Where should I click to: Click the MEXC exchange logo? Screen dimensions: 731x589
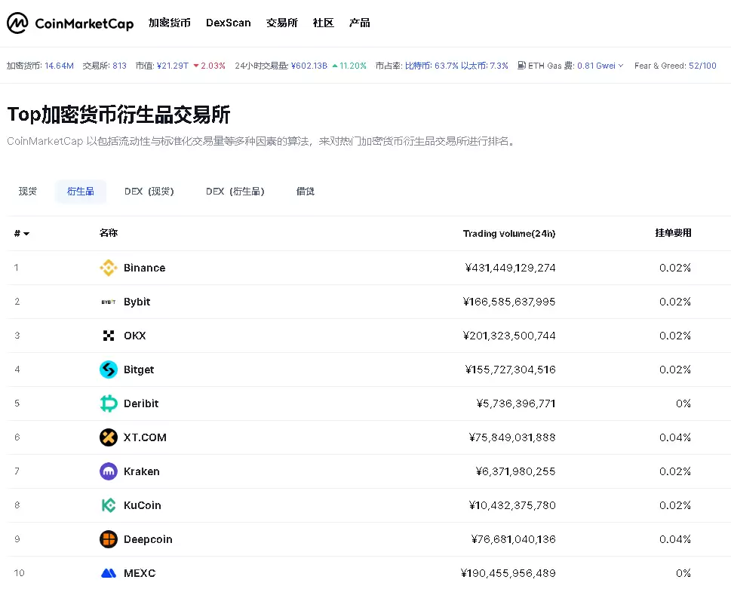(109, 573)
